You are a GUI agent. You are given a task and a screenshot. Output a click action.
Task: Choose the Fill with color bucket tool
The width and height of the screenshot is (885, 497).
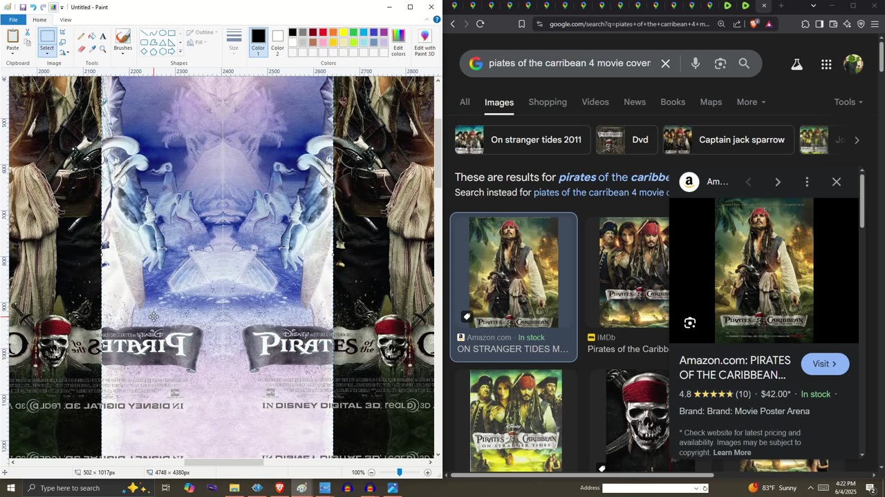tap(93, 36)
